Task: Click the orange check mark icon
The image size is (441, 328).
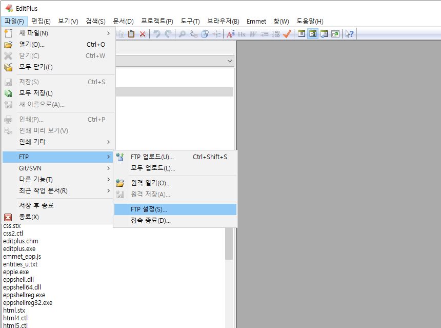Action: (x=287, y=34)
